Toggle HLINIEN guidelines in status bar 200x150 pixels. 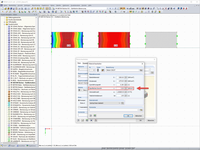128,149
